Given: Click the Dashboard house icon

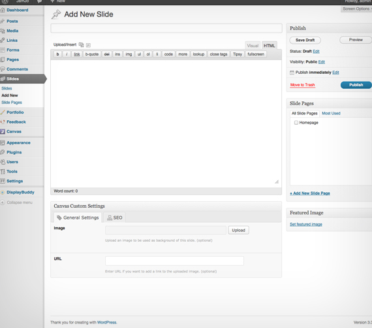Looking at the screenshot, I should click(x=3, y=10).
